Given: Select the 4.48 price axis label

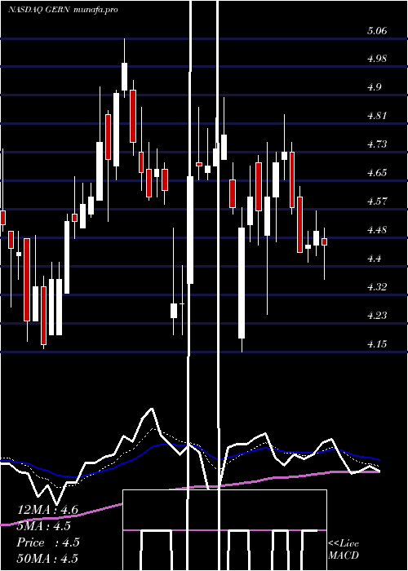Looking at the screenshot, I should click(x=377, y=230).
